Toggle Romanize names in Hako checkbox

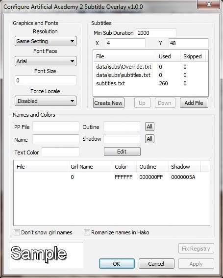click(87, 232)
